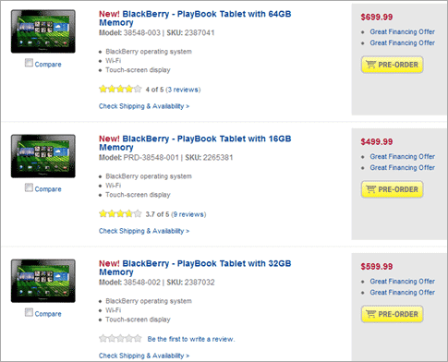Viewport: 448px width, 362px height.
Task: Tick Compare checkbox for 32GB PlayBook
Action: (x=29, y=312)
